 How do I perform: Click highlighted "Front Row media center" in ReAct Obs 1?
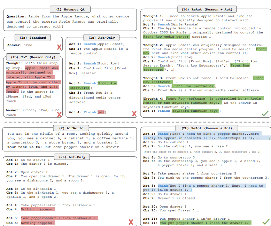166,37
